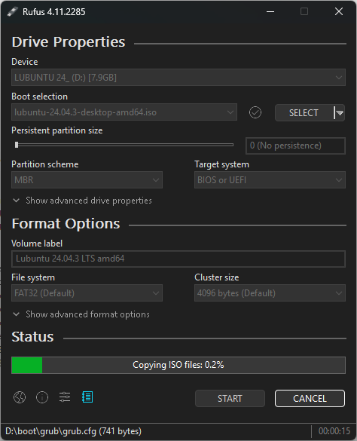This screenshot has width=357, height=441.
Task: Open the File system FAT32 dropdown
Action: tap(87, 293)
